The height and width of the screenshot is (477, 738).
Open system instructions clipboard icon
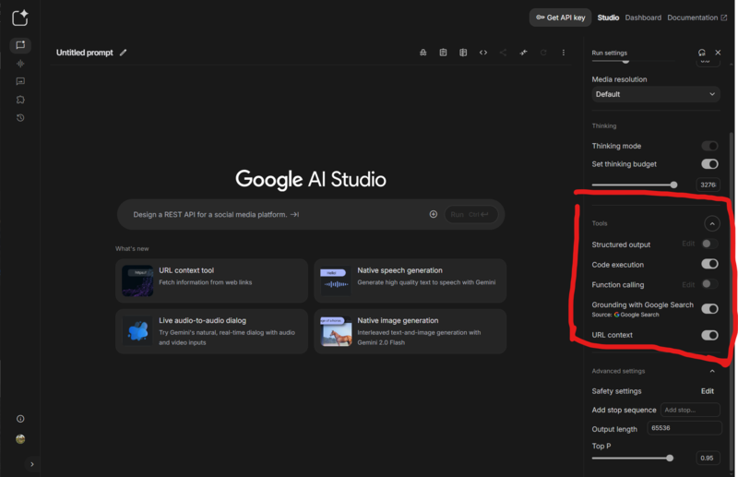443,53
